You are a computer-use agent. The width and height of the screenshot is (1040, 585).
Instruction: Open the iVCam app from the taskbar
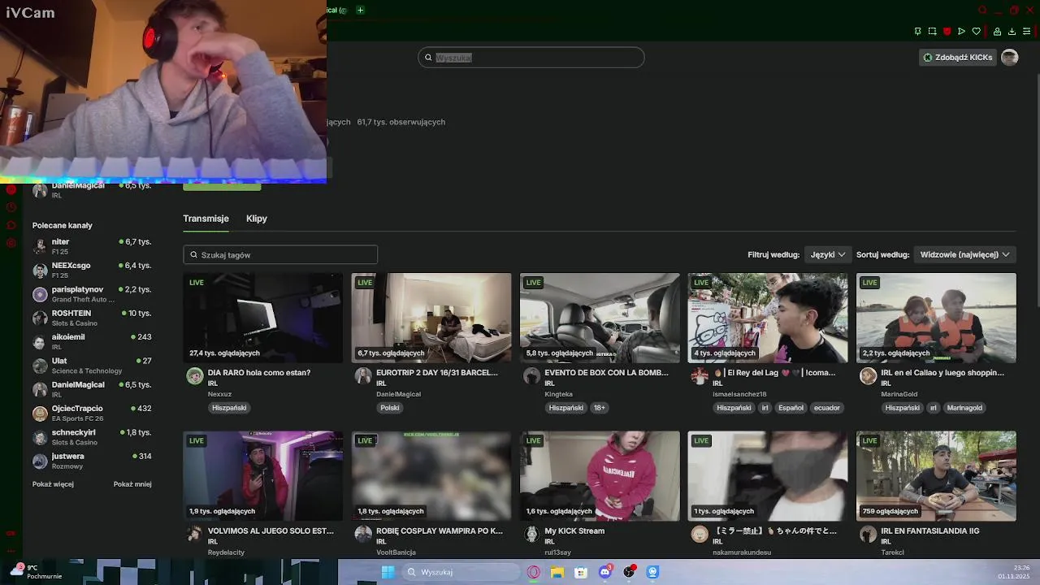point(652,572)
